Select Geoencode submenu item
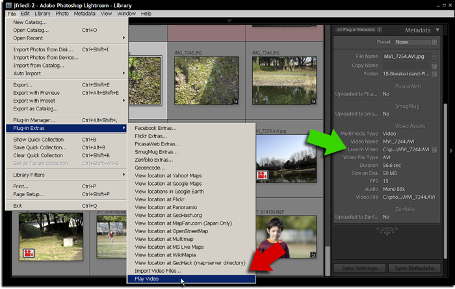The height and width of the screenshot is (289, 455). 191,168
